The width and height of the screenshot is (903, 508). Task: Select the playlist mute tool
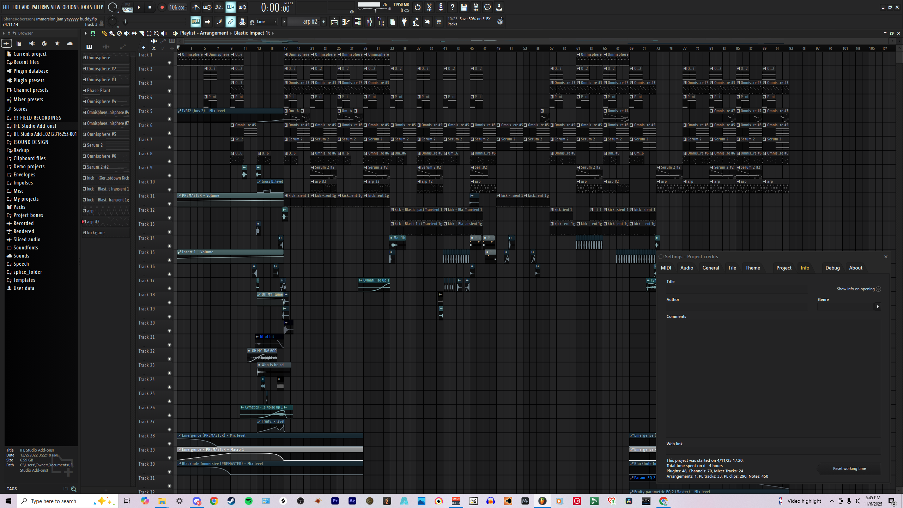127,33
